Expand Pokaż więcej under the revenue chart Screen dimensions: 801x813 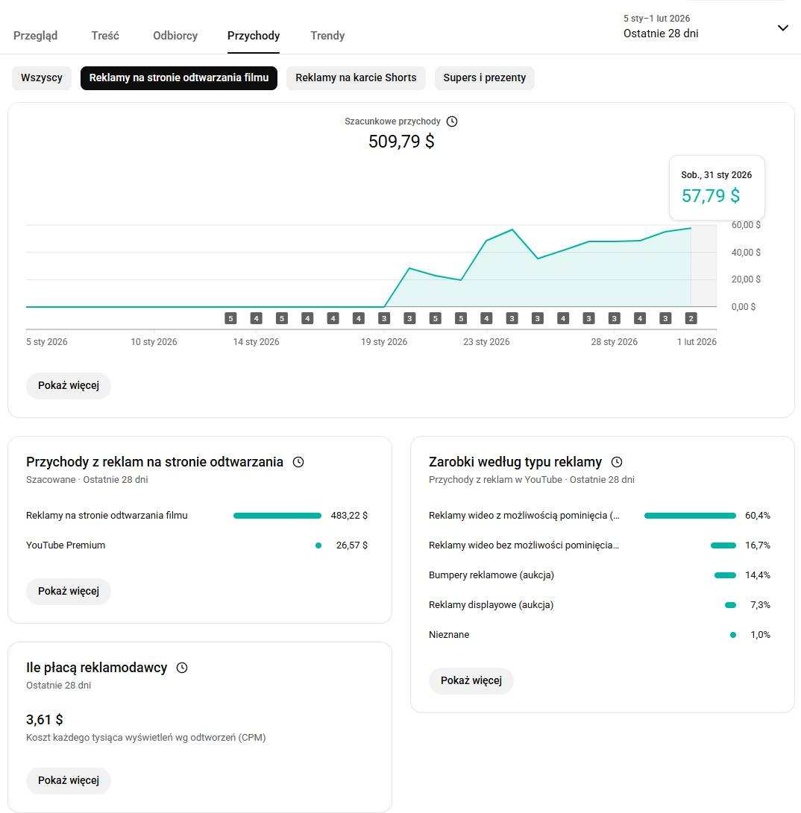click(69, 385)
